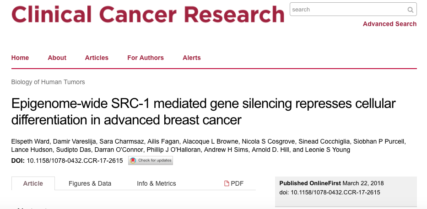
Task: Click the Biology of Human Tumors category
Action: [48, 82]
